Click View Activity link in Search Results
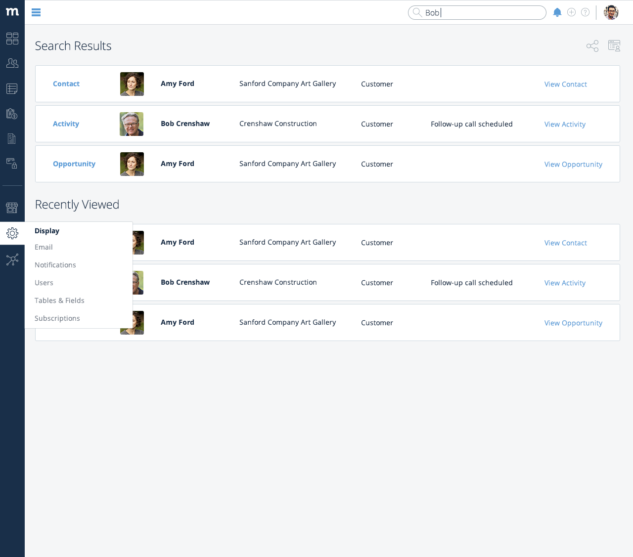This screenshot has width=633, height=557. pyautogui.click(x=565, y=125)
